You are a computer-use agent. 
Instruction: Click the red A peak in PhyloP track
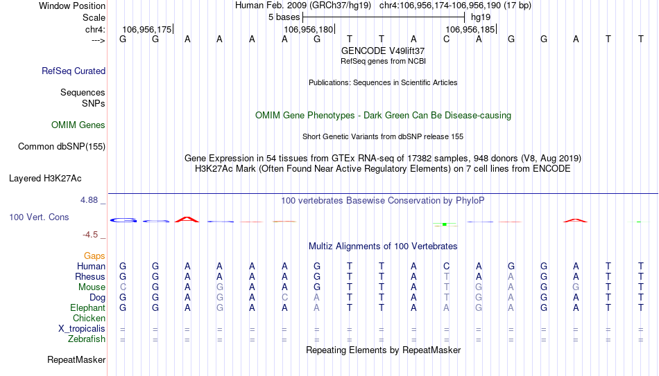pos(187,219)
